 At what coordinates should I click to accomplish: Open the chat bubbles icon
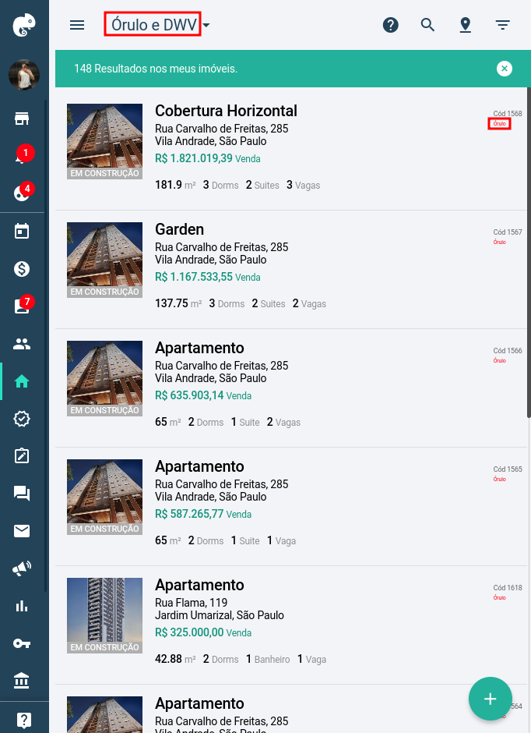[x=22, y=494]
